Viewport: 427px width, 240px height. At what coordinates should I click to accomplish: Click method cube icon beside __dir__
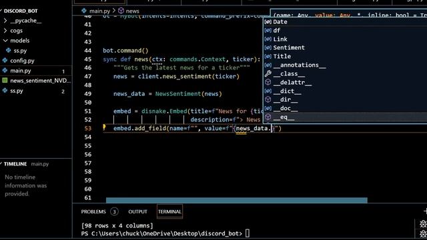[x=268, y=99]
